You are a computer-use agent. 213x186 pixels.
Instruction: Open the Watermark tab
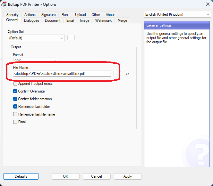coord(103,20)
